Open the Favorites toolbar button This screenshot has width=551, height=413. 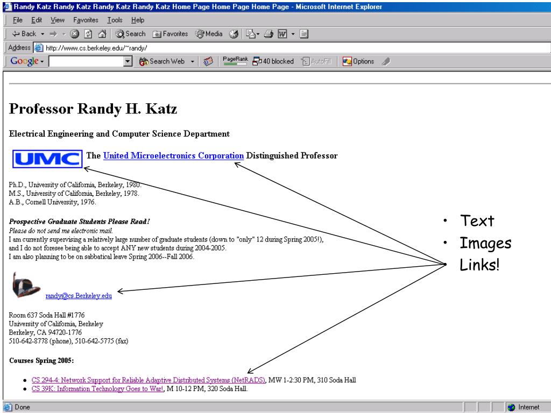171,34
